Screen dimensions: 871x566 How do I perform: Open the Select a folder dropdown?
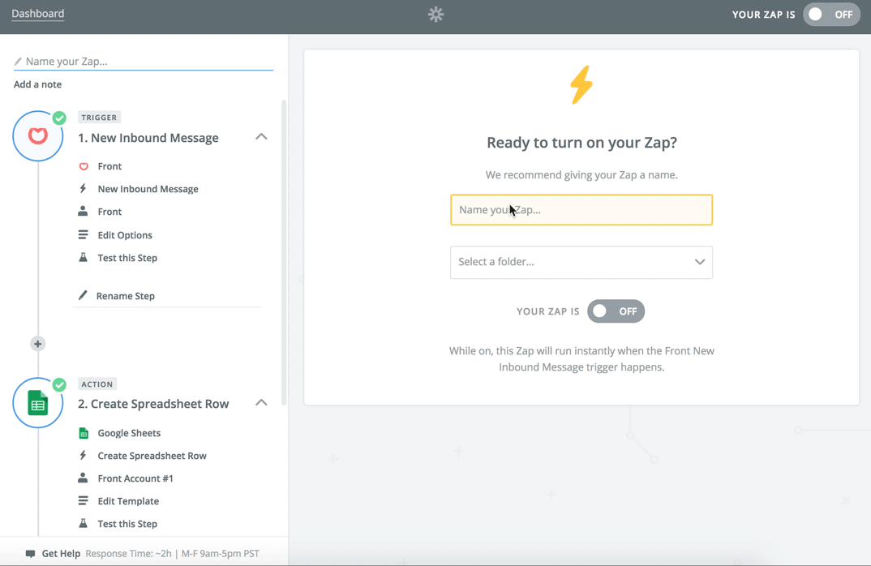coord(581,262)
